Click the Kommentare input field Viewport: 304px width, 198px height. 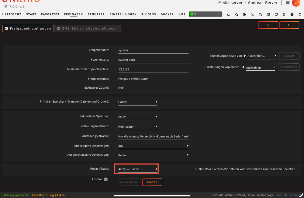(x=153, y=60)
